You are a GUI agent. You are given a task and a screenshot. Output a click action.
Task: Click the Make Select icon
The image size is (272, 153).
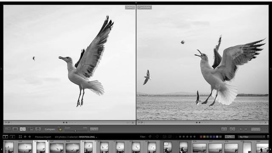(x=232, y=129)
